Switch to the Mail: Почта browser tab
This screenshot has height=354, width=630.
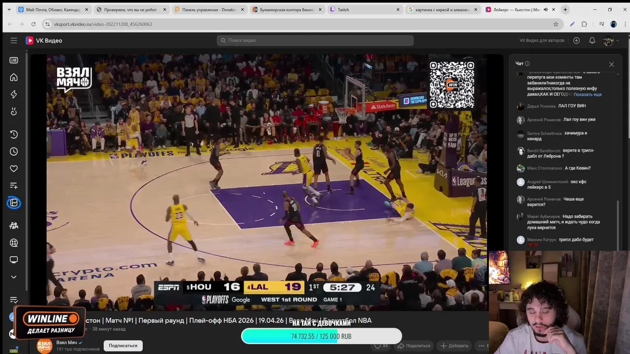[53, 9]
